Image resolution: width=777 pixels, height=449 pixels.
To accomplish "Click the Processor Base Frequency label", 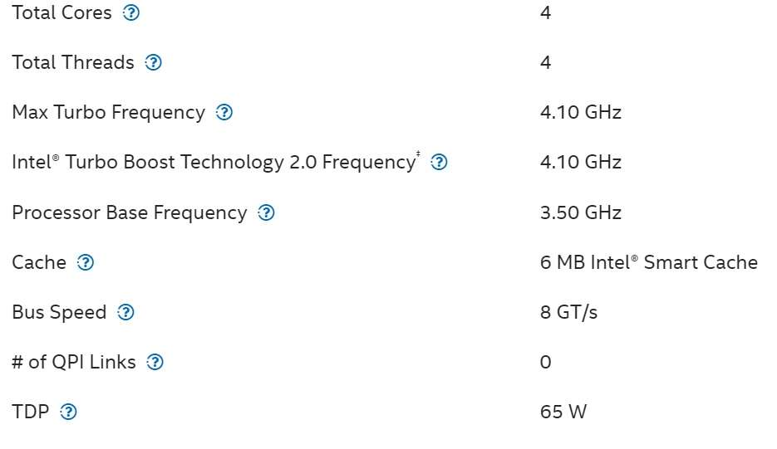I will (129, 213).
